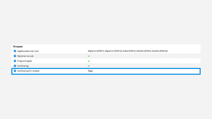Click the Opnemen via usb label
Image resolution: width=212 pixels, height=119 pixels.
25,56
